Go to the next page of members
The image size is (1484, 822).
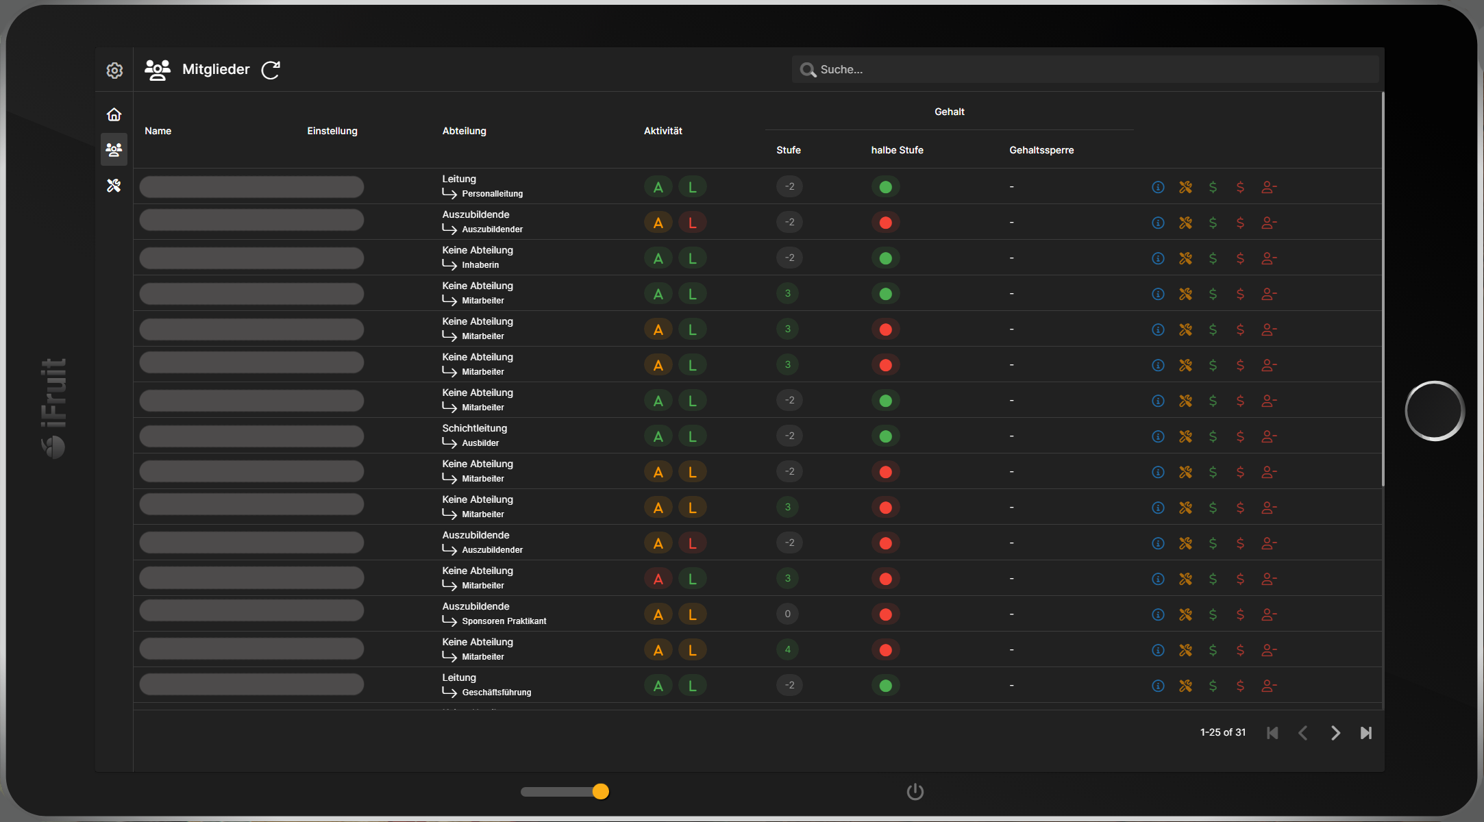pyautogui.click(x=1335, y=733)
